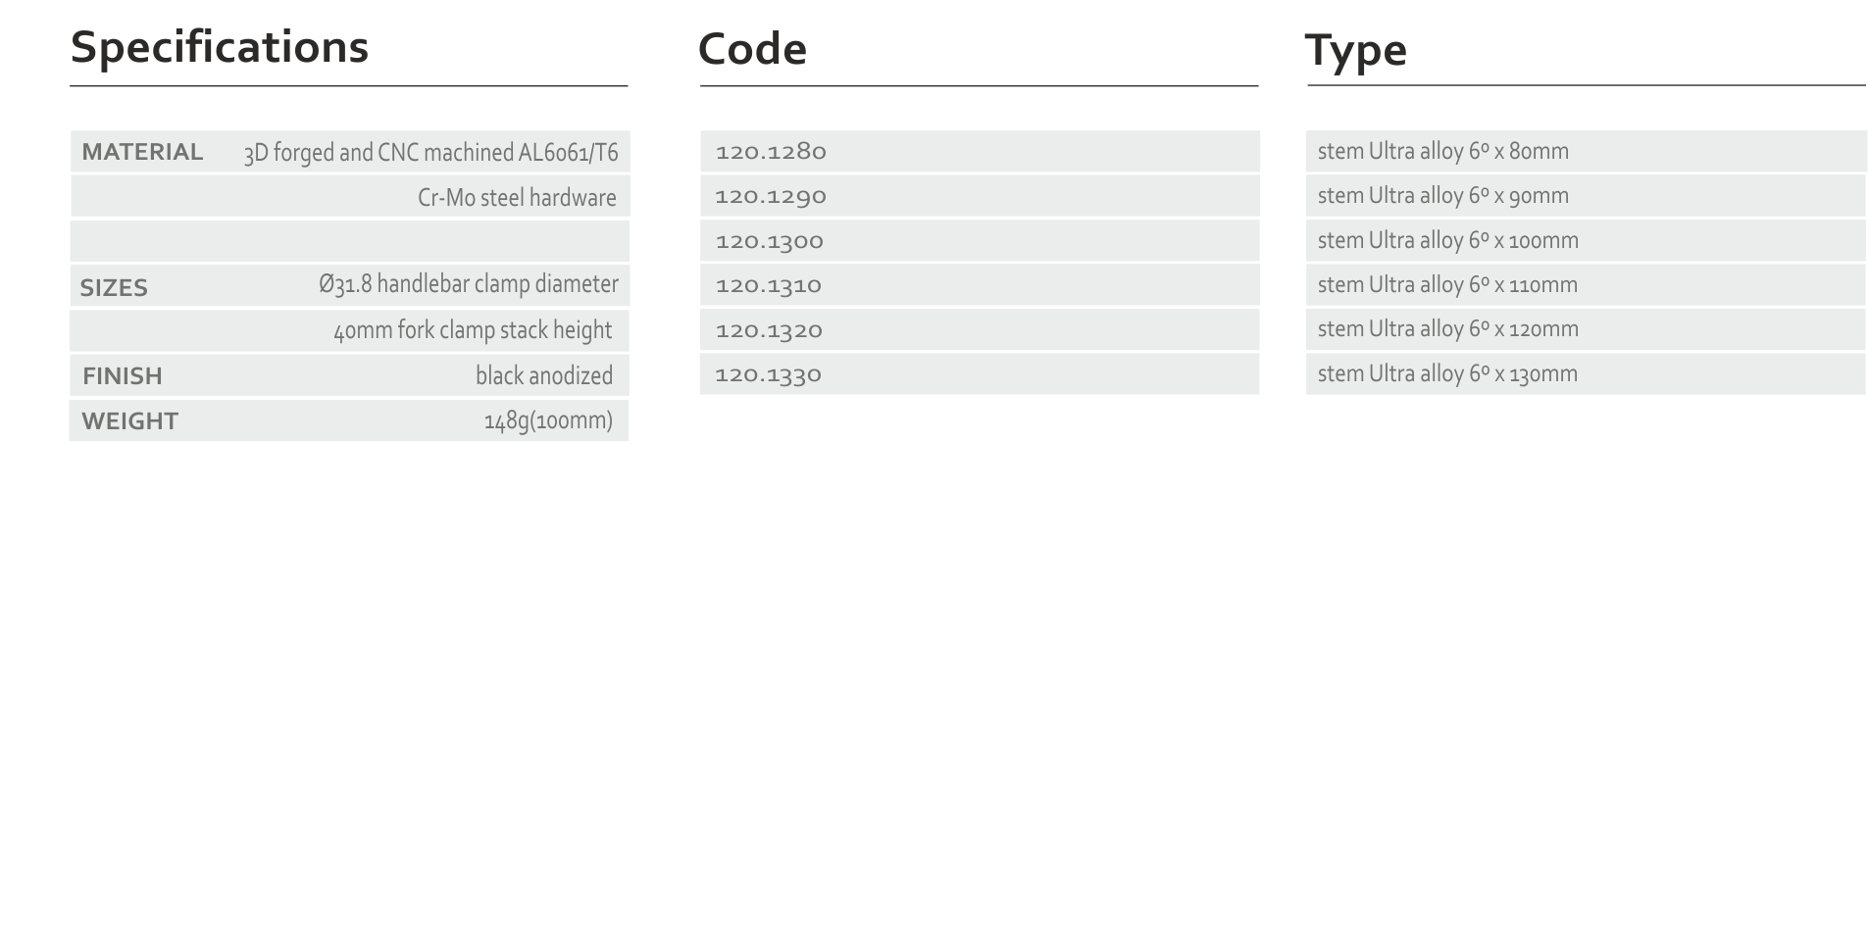Click the black anodized FINISH row
The image size is (1868, 934).
click(x=349, y=375)
